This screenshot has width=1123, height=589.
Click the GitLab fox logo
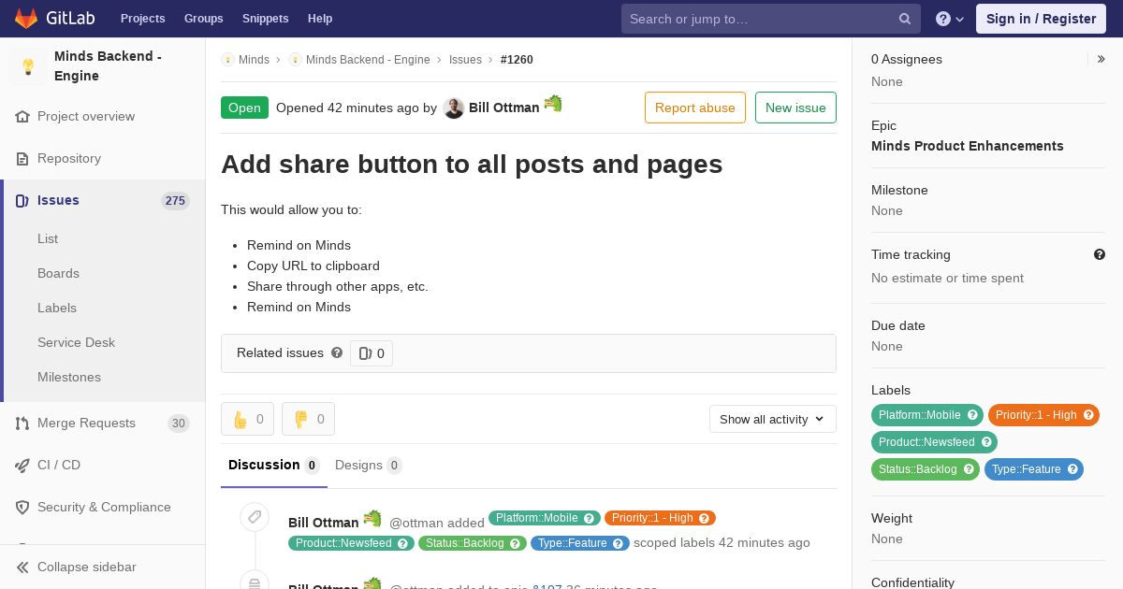pyautogui.click(x=27, y=18)
